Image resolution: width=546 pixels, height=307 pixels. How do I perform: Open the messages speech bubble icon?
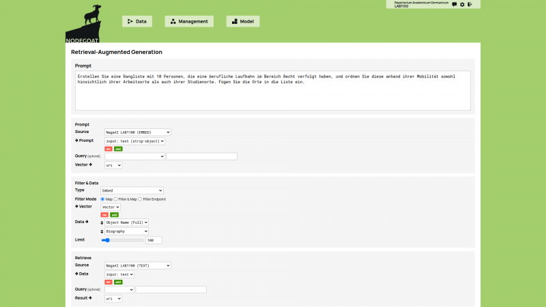click(455, 5)
